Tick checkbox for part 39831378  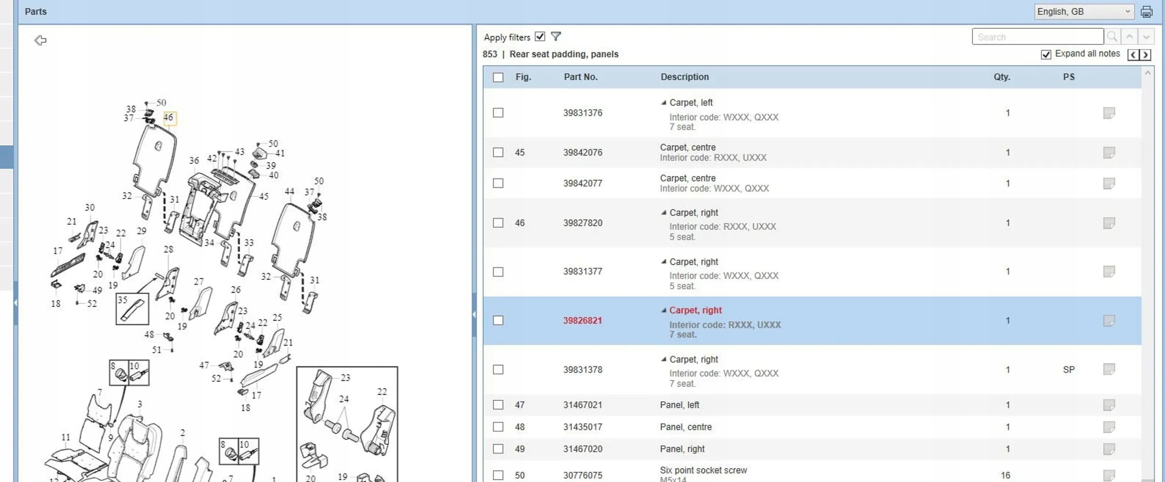498,370
